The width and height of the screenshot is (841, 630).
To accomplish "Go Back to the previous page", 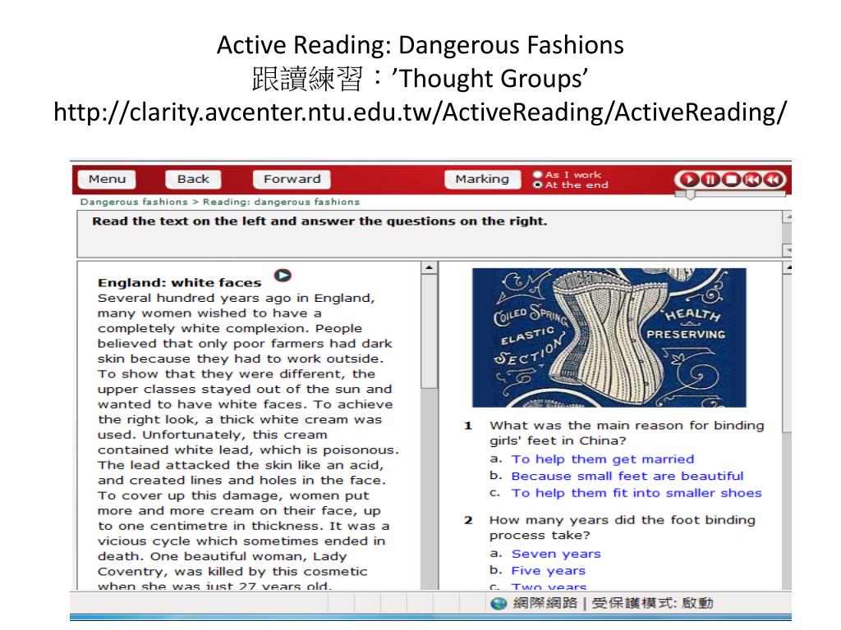I will point(193,179).
